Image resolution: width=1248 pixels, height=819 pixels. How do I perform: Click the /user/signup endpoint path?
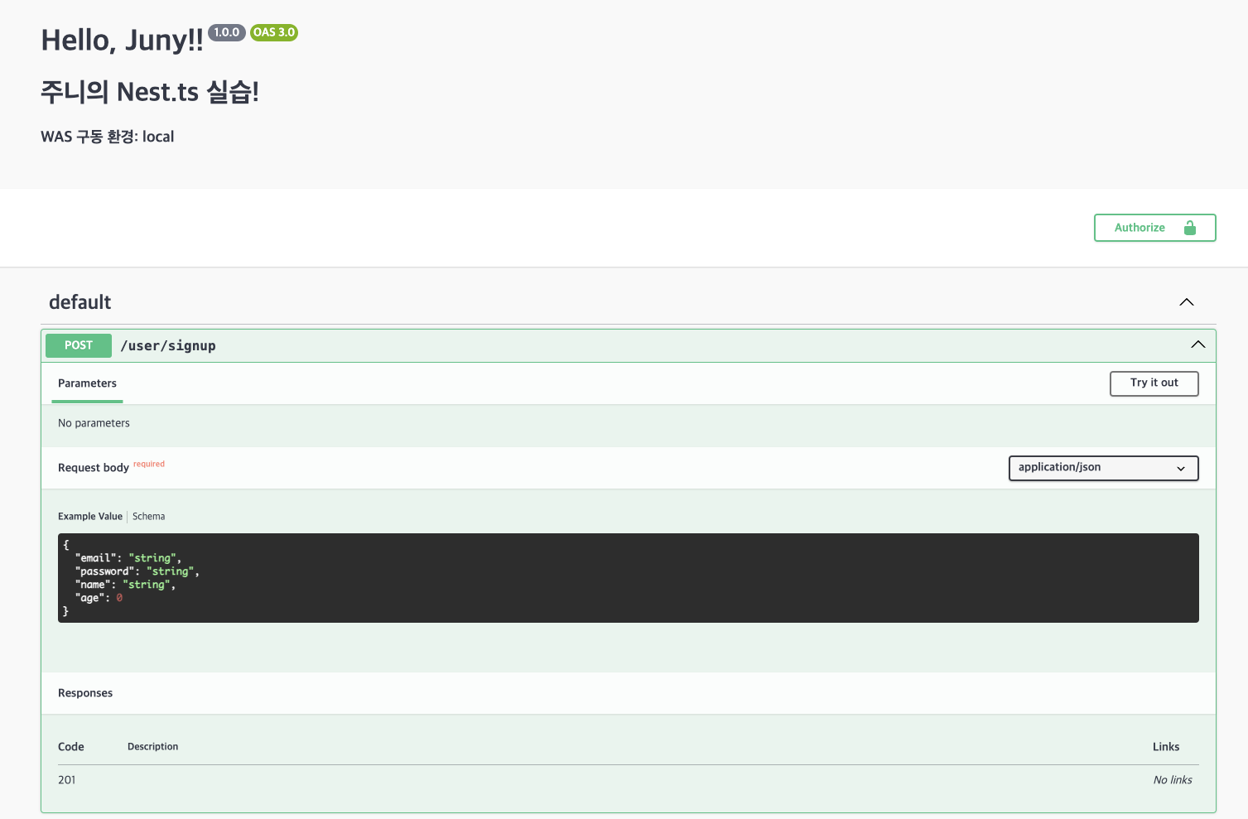click(168, 346)
